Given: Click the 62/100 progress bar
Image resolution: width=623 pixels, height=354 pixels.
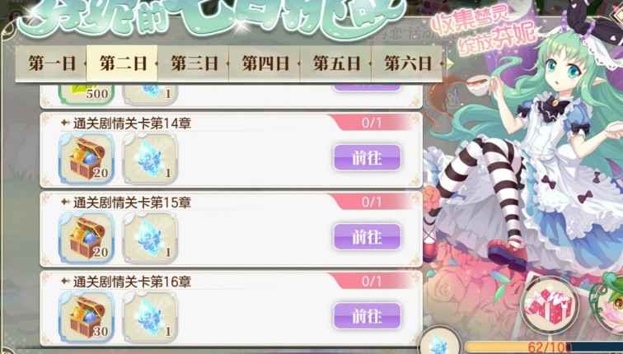Looking at the screenshot, I should pos(543,347).
